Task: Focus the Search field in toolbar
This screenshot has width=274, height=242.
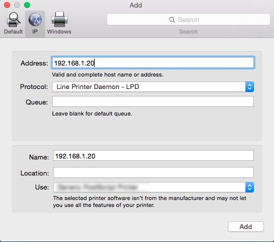Action: point(188,20)
